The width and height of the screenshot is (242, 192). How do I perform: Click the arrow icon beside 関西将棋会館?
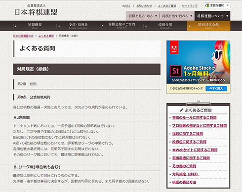point(190,26)
